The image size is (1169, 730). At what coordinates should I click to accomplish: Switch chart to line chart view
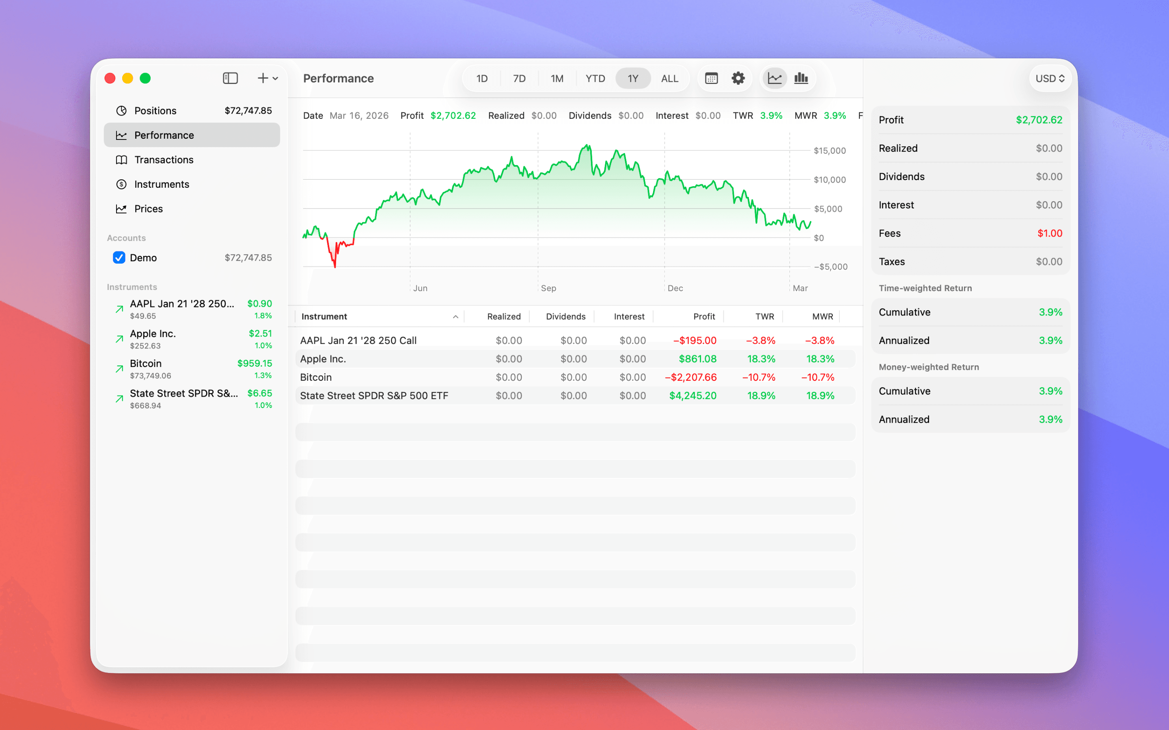774,78
